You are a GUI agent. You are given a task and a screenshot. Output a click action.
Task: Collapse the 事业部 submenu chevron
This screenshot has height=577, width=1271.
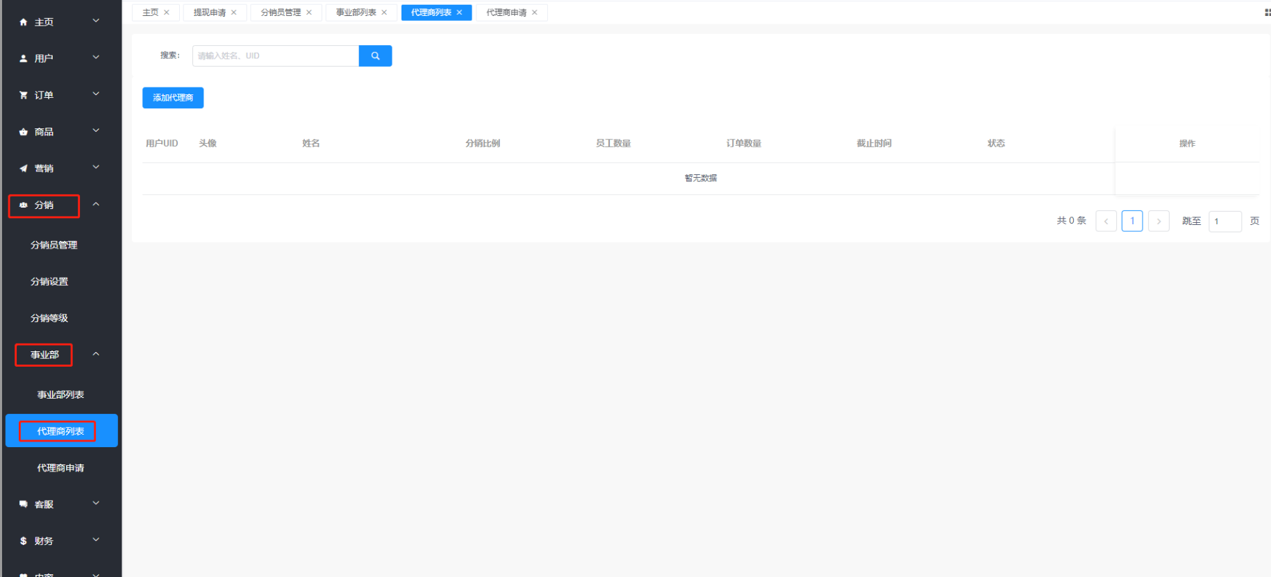(96, 354)
